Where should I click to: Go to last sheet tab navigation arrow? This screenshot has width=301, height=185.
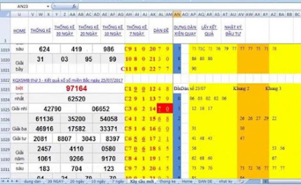point(17,181)
